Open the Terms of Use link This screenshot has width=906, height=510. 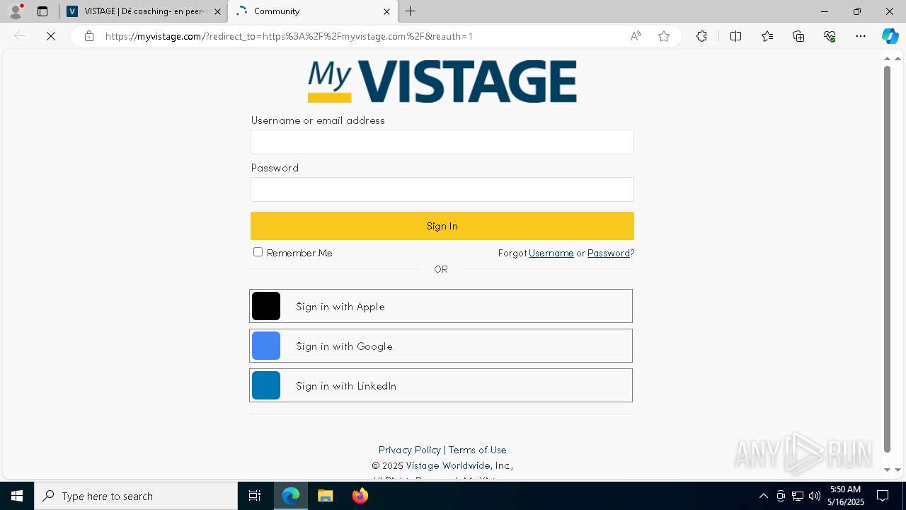coord(477,450)
